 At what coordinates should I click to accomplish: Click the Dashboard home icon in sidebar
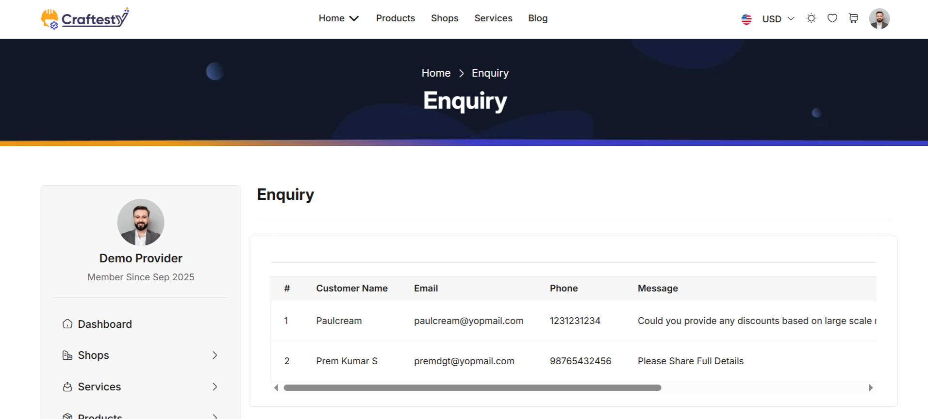click(67, 324)
